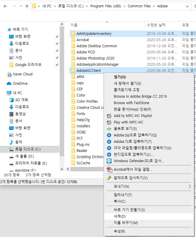
Task: Go back using the left arrow button
Action: pos(5,6)
